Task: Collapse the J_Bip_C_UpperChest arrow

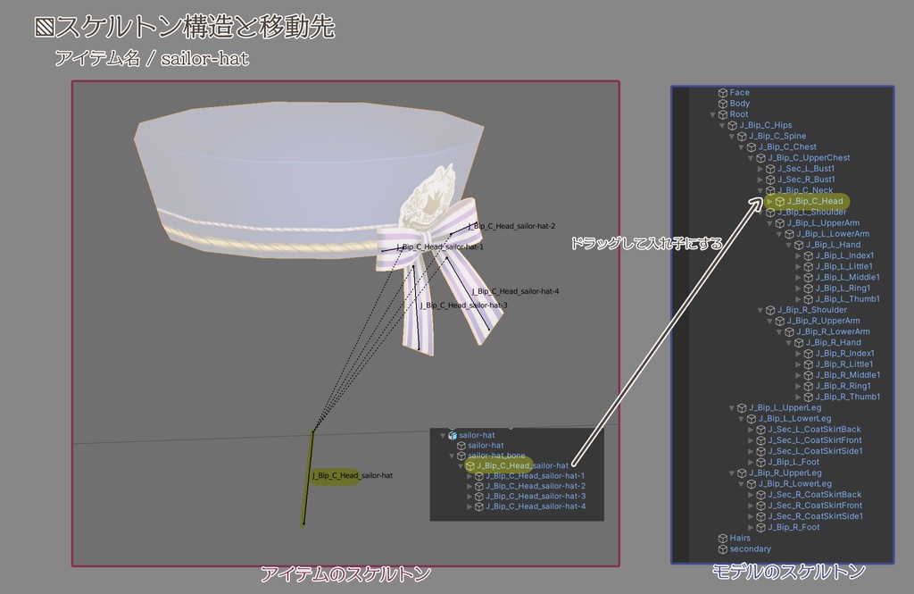Action: point(751,158)
